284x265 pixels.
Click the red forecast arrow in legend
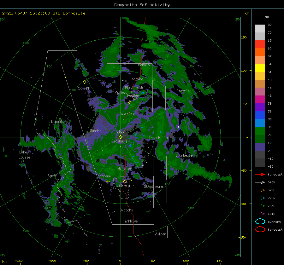coord(260,174)
